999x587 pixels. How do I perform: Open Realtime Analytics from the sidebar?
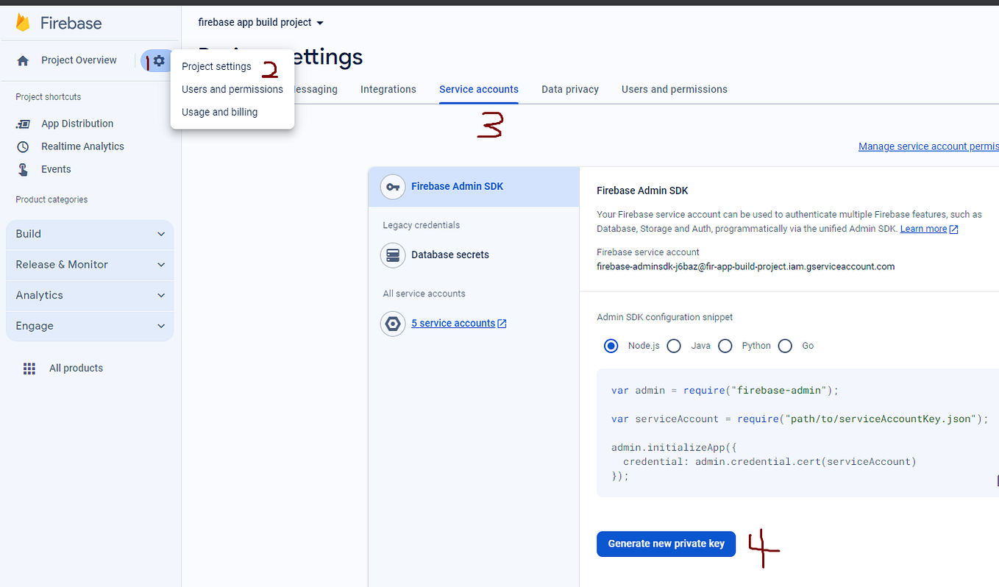tap(84, 146)
